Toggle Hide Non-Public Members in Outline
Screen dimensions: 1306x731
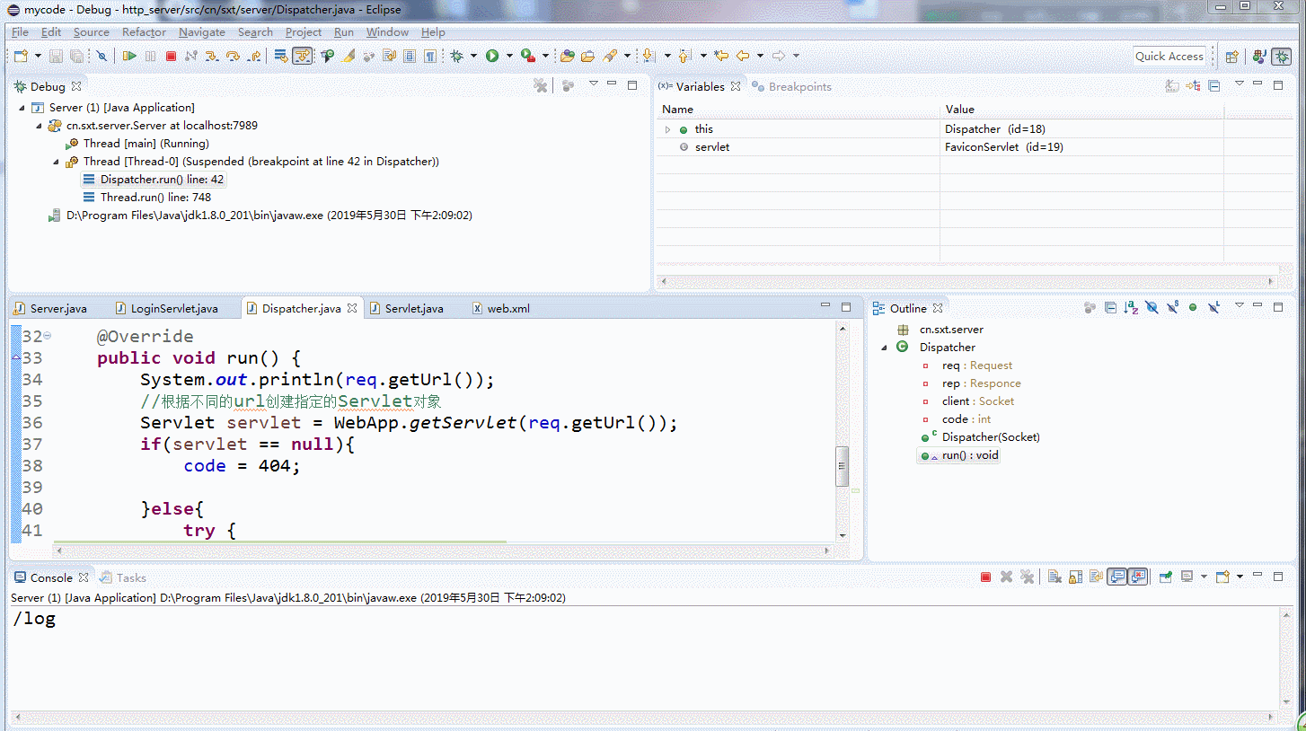click(x=1193, y=307)
